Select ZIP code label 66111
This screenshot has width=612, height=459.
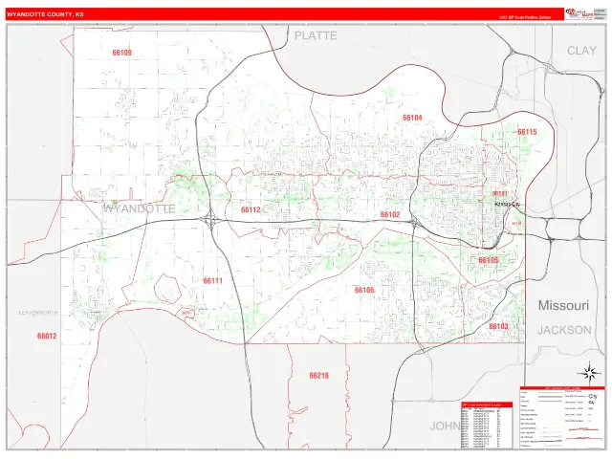(212, 280)
